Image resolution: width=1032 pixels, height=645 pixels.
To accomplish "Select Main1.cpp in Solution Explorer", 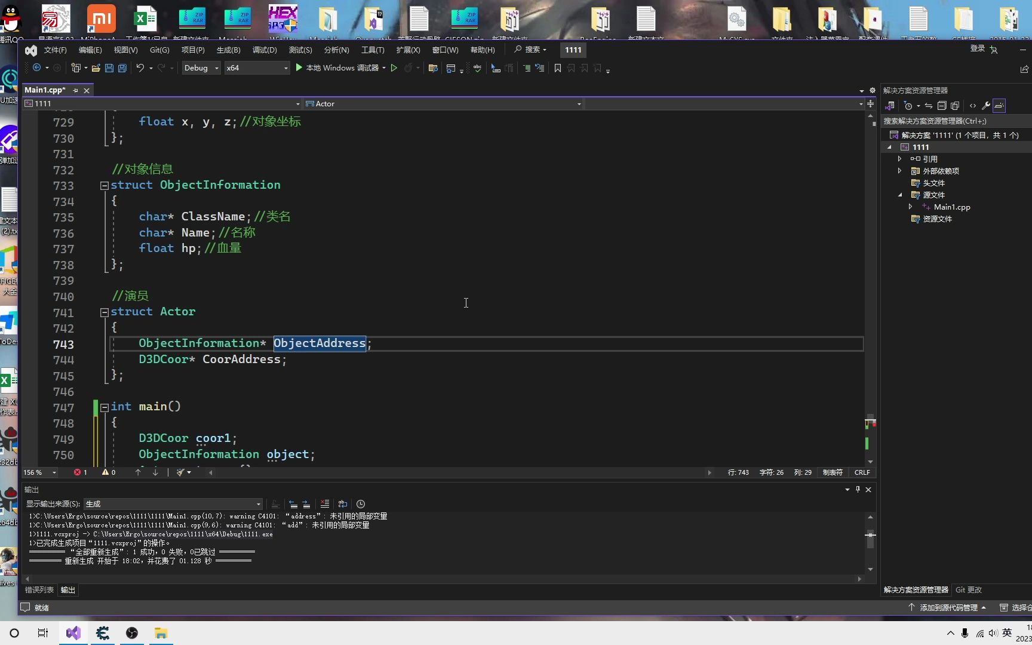I will point(952,207).
